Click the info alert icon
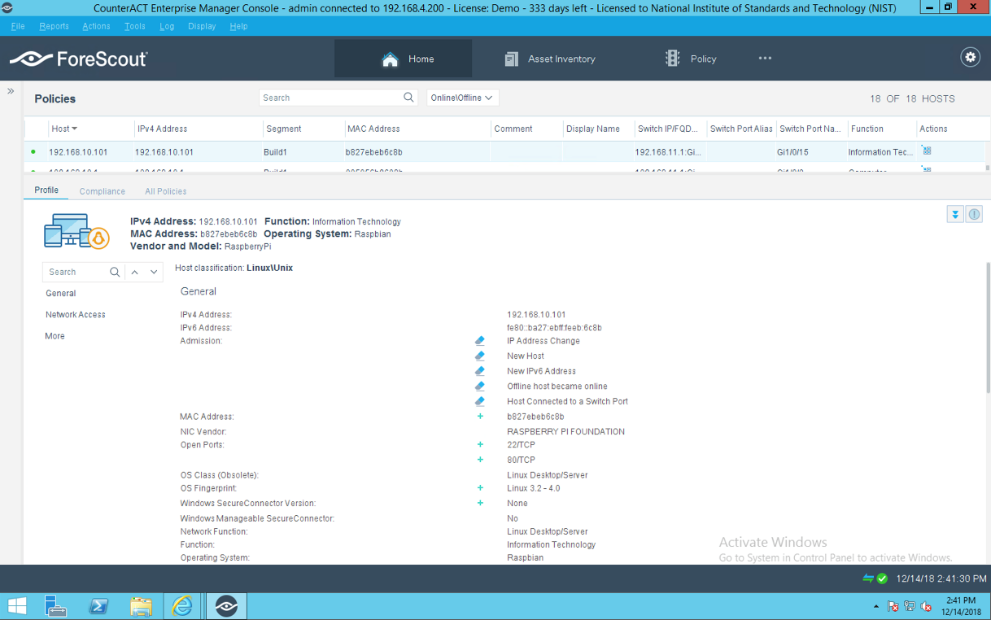 [x=974, y=215]
